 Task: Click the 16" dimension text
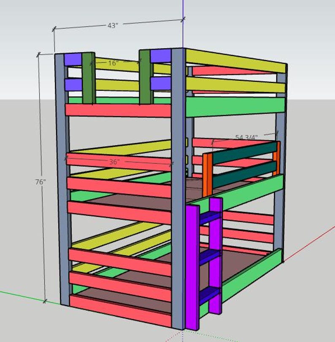pyautogui.click(x=113, y=63)
